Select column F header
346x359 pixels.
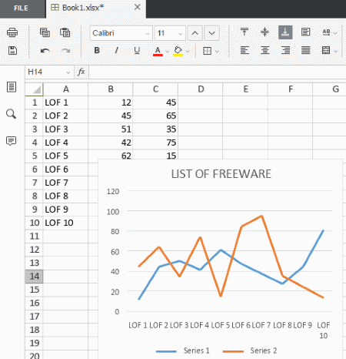pyautogui.click(x=291, y=89)
